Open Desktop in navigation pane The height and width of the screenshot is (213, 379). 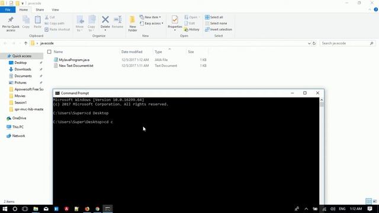coord(21,63)
